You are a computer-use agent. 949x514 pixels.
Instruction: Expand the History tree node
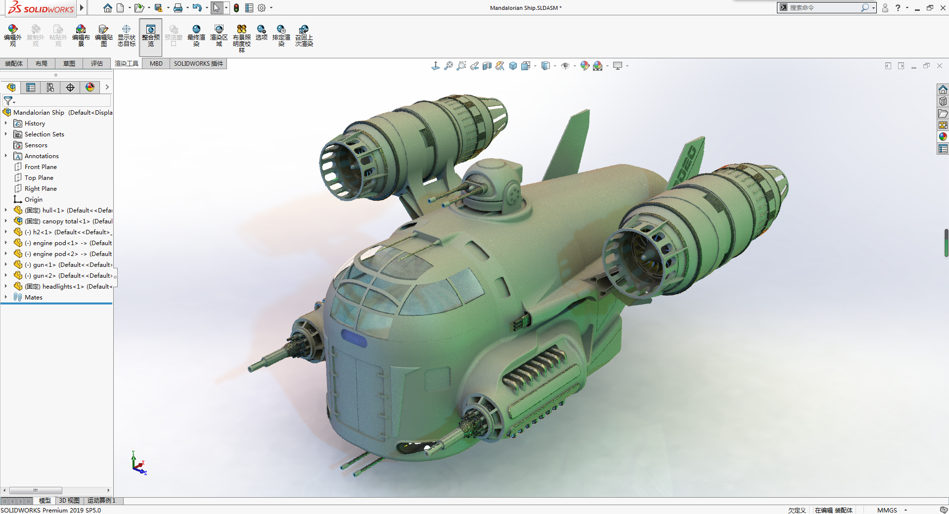coord(6,123)
